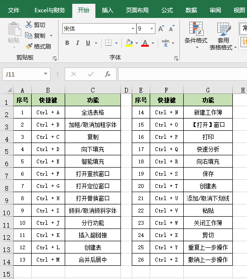Expand the font name dropdown showing 宋体

(x=133, y=28)
